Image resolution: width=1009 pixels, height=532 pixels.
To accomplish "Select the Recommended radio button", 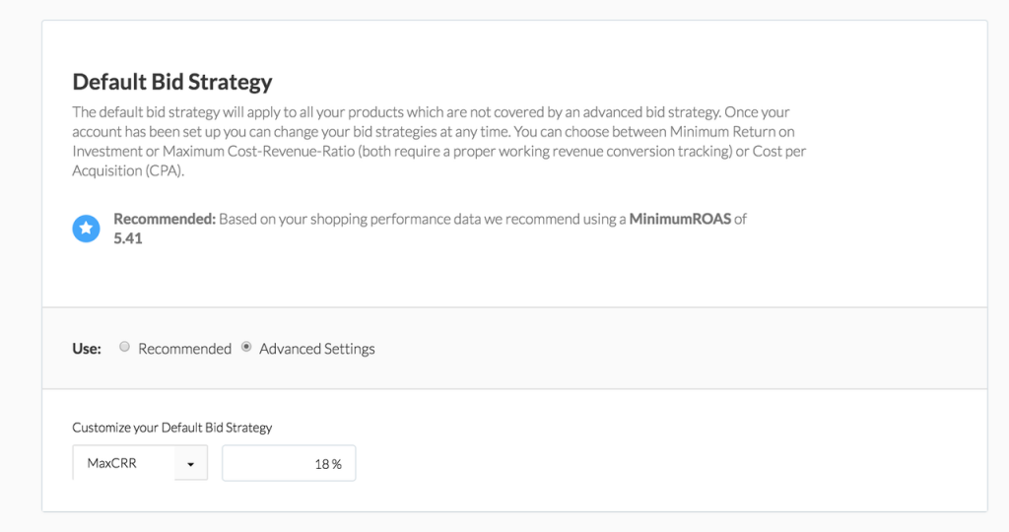I will (124, 347).
